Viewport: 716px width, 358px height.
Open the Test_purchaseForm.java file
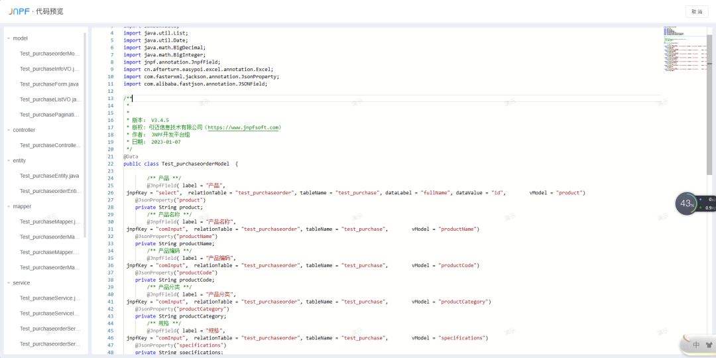49,84
